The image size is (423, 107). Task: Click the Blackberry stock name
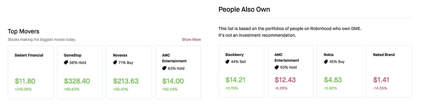(234, 55)
